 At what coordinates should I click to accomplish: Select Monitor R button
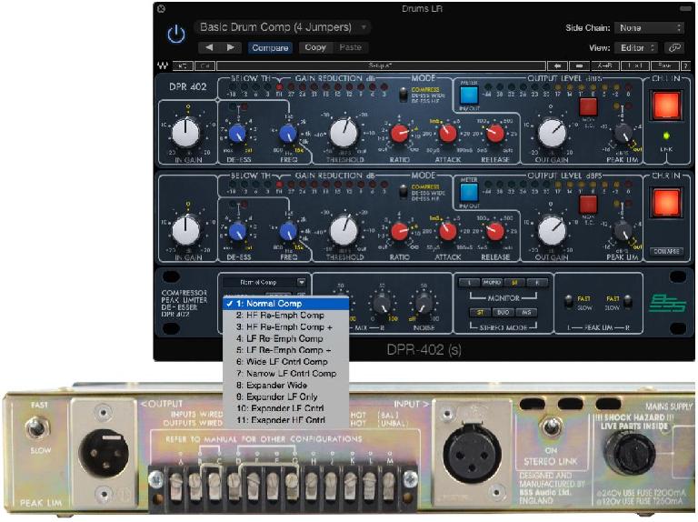point(537,283)
